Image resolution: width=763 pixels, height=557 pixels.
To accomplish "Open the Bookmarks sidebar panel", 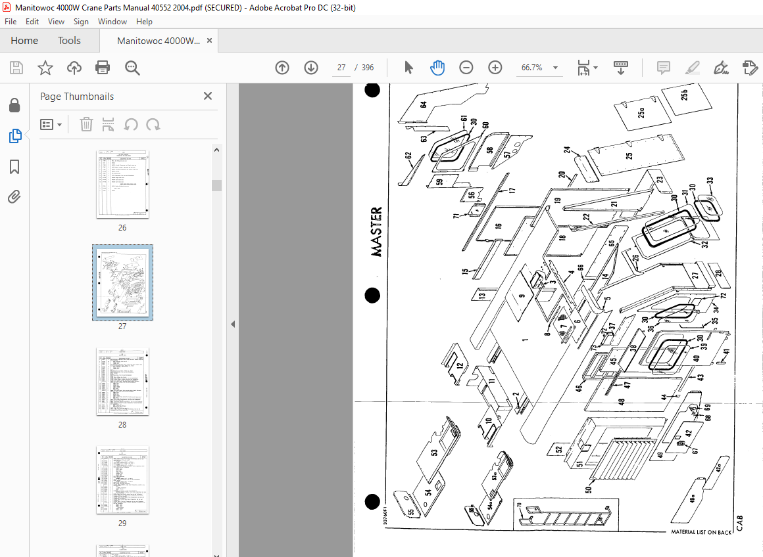I will click(14, 167).
